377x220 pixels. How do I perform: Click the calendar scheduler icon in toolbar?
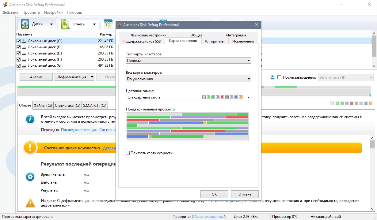pyautogui.click(x=108, y=24)
